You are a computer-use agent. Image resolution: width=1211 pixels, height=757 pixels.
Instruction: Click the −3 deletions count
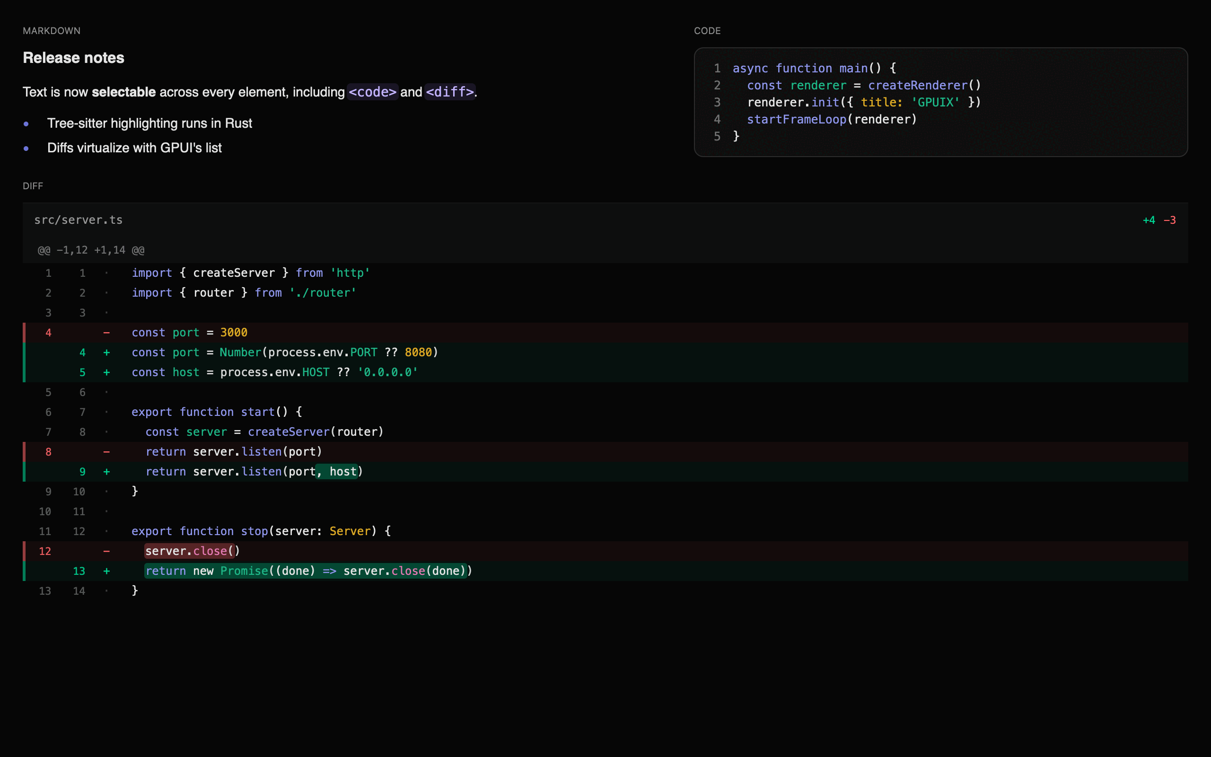(x=1169, y=220)
